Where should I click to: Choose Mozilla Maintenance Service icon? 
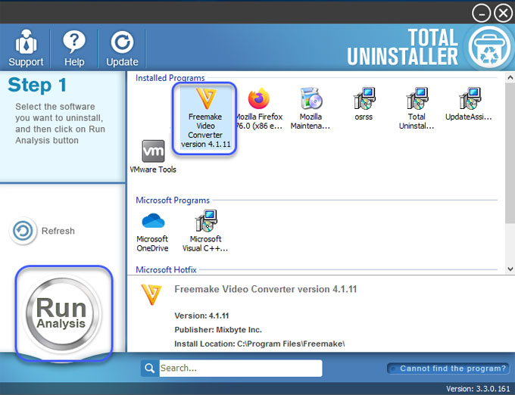[x=311, y=99]
